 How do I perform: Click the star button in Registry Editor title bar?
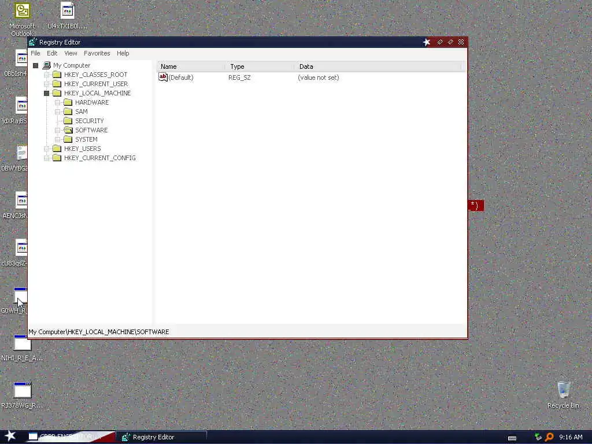pyautogui.click(x=427, y=42)
